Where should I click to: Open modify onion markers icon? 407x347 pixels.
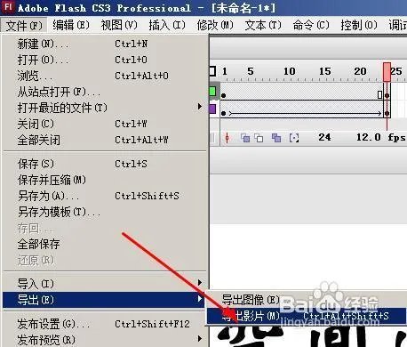point(294,138)
